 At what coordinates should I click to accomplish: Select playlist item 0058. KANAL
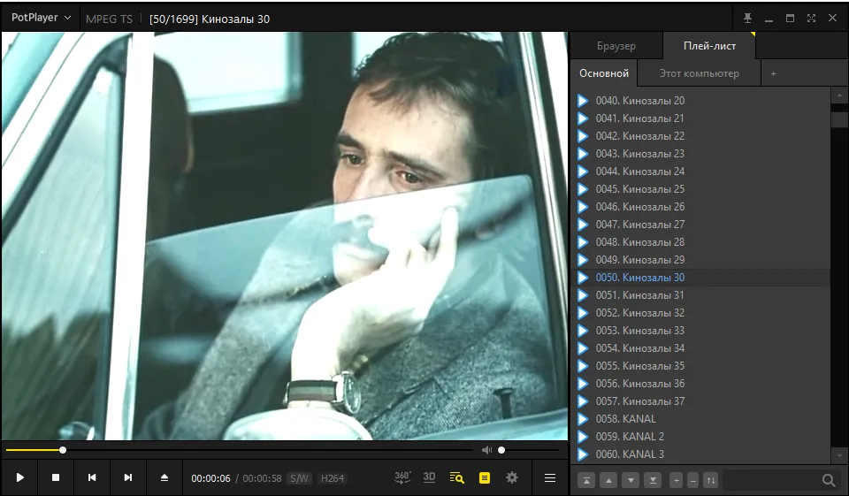point(700,419)
